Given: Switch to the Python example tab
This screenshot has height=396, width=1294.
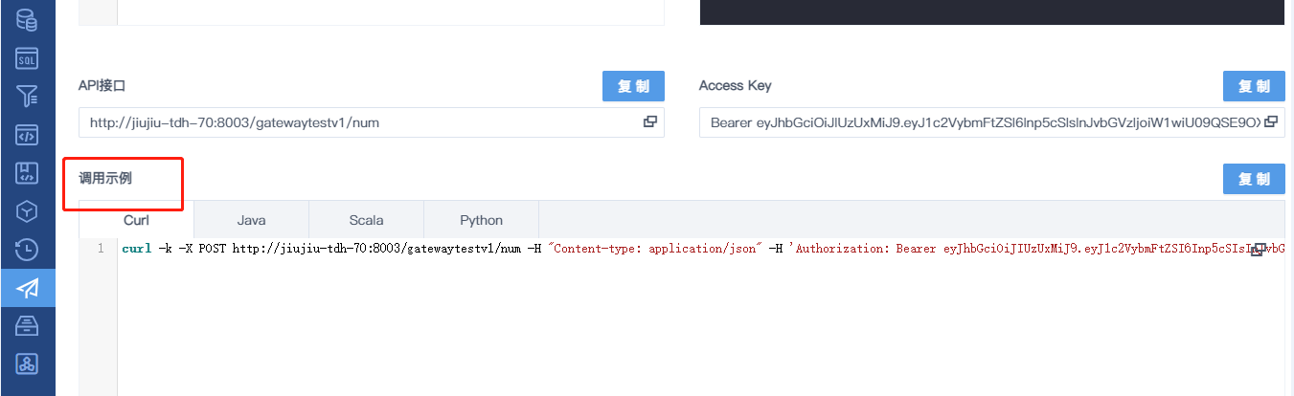Looking at the screenshot, I should [x=481, y=220].
